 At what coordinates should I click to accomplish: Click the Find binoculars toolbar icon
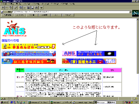36,8
